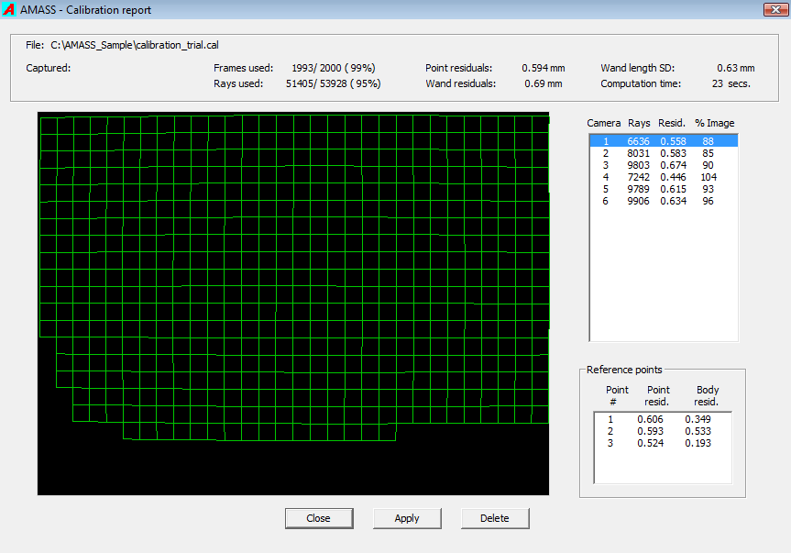
Task: Click the Point residuals value 0.594 mm
Action: 544,68
